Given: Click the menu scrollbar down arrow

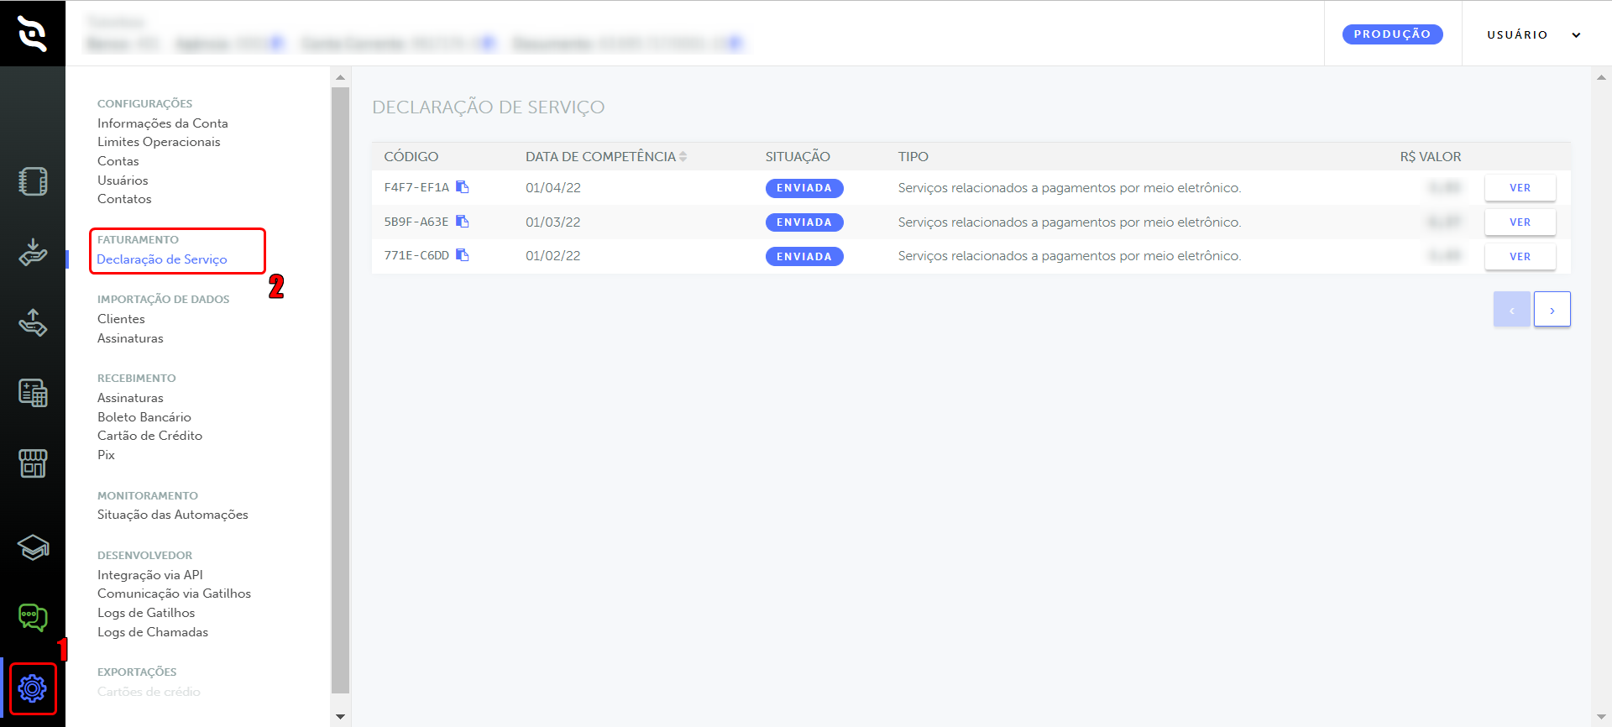Looking at the screenshot, I should tap(340, 717).
